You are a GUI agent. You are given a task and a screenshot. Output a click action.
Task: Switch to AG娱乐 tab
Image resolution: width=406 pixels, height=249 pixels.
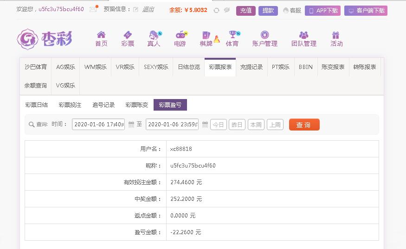pyautogui.click(x=65, y=67)
